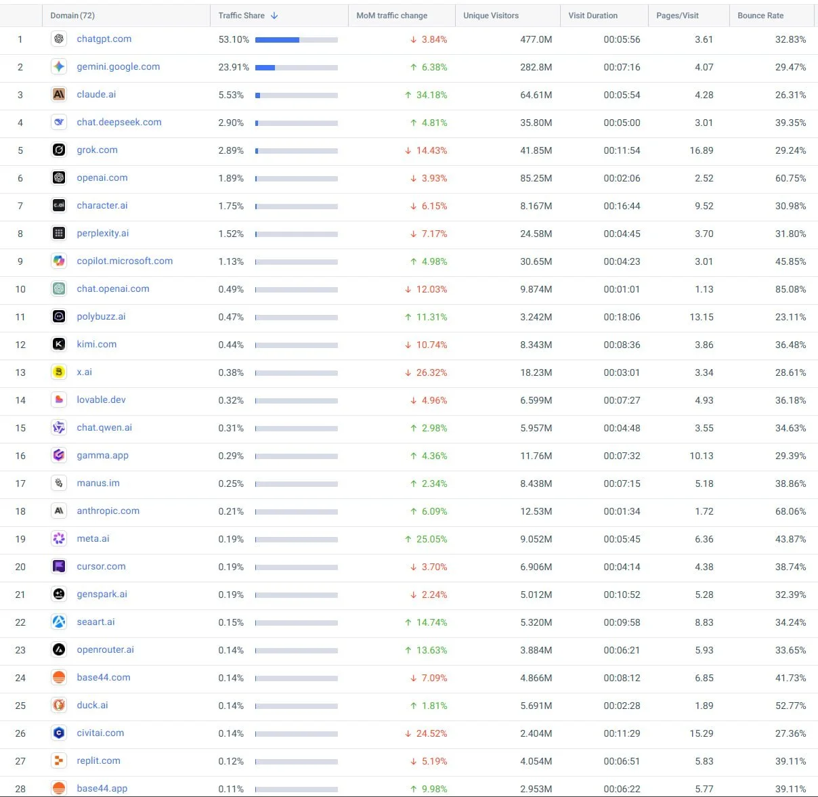Click the character.ai logo icon
The height and width of the screenshot is (797, 818).
59,206
